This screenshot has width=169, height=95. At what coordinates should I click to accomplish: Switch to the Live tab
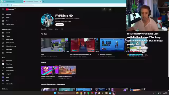click(56, 29)
